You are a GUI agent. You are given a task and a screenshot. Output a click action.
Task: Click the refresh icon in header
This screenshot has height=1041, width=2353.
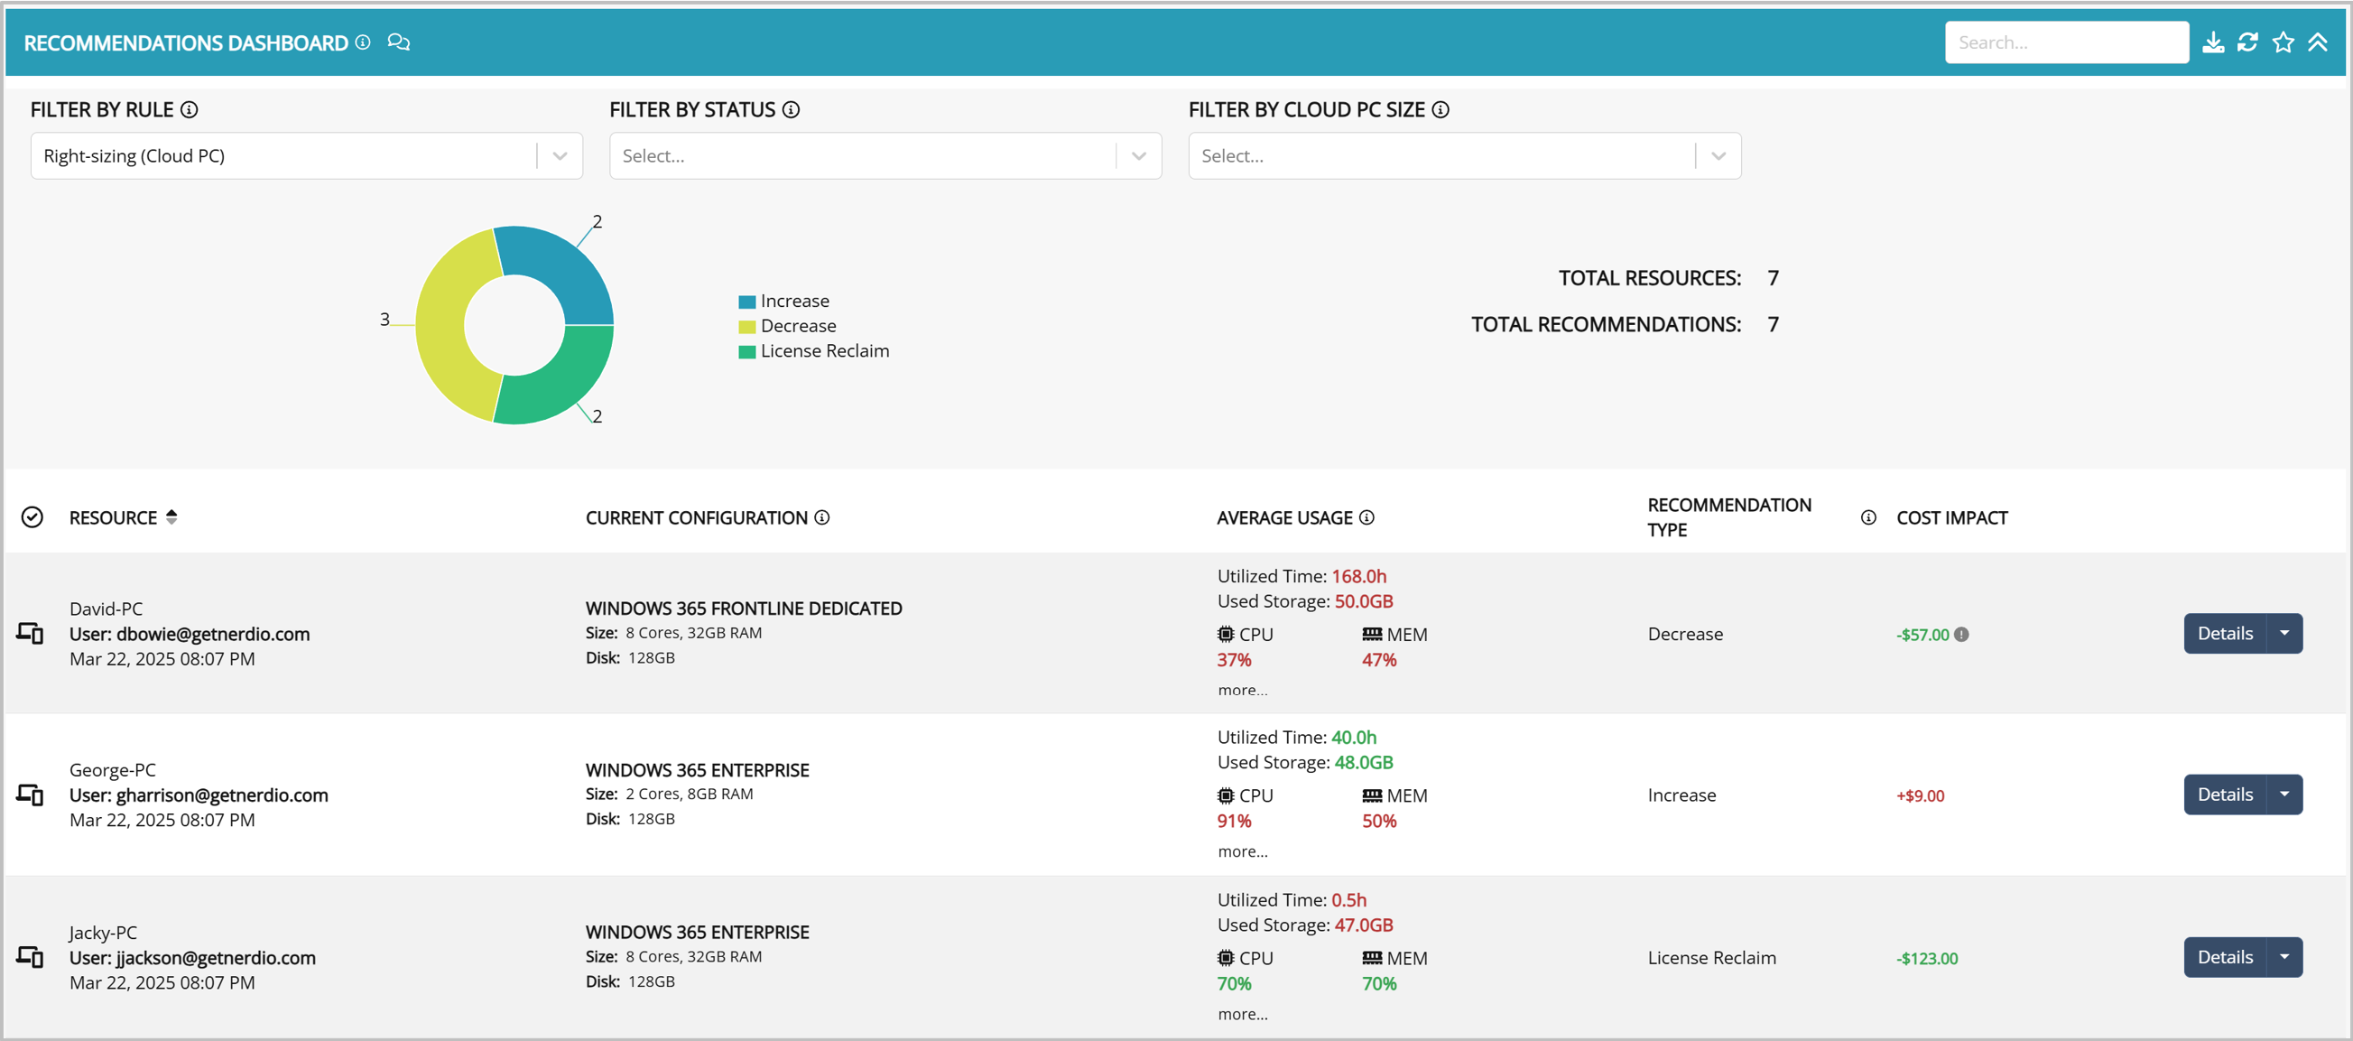click(2247, 42)
